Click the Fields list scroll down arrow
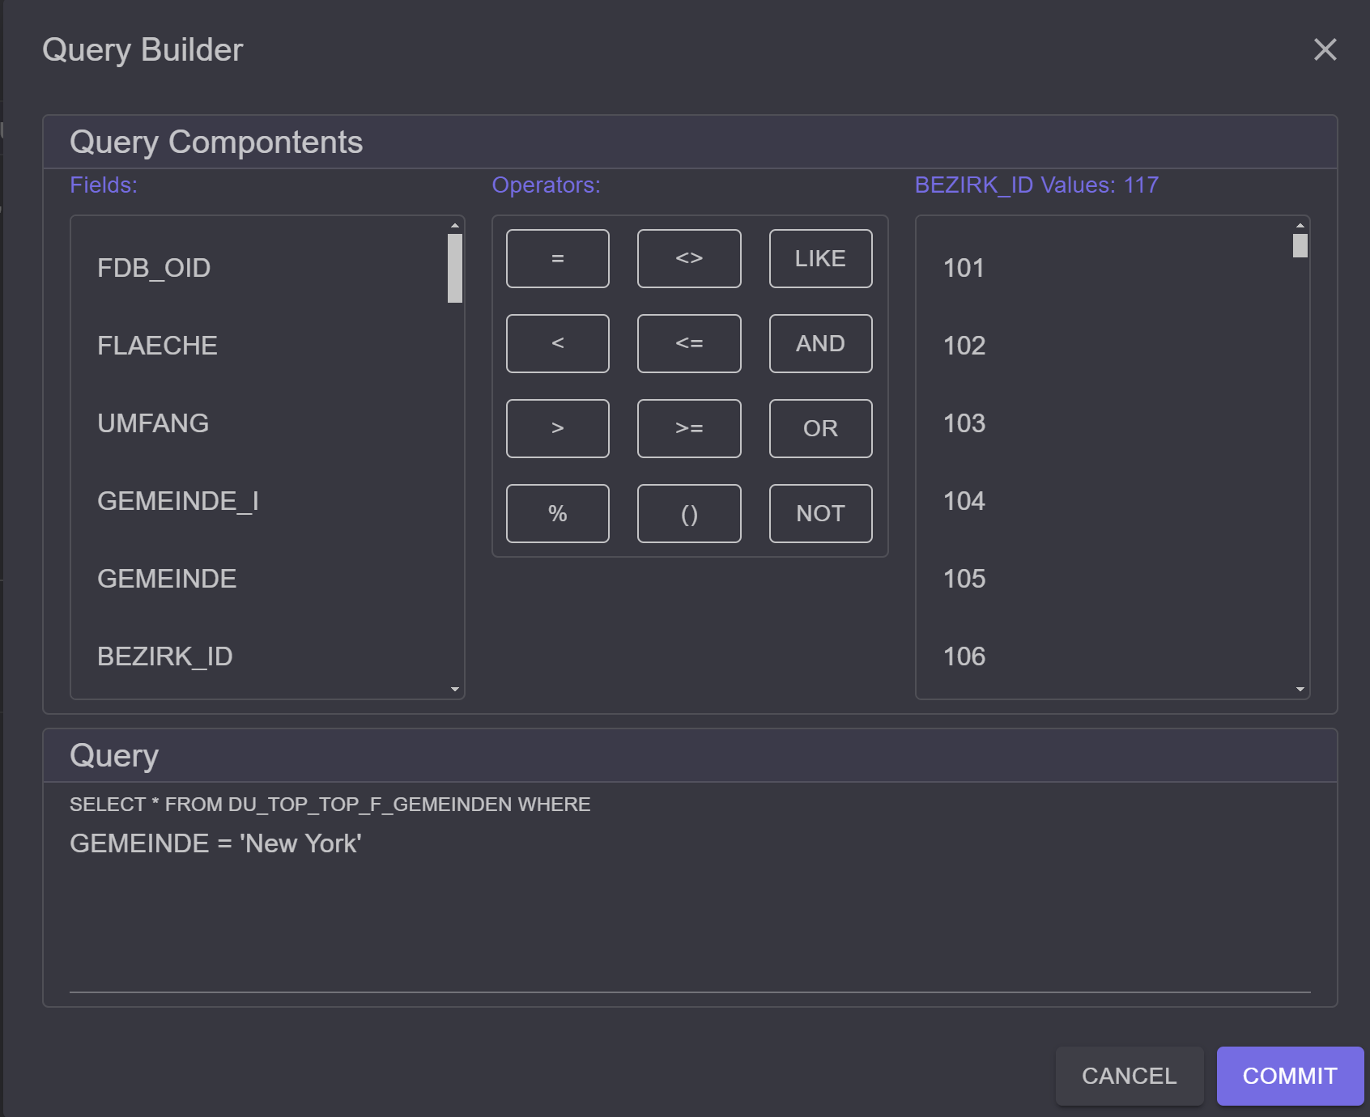The image size is (1370, 1117). click(x=455, y=690)
